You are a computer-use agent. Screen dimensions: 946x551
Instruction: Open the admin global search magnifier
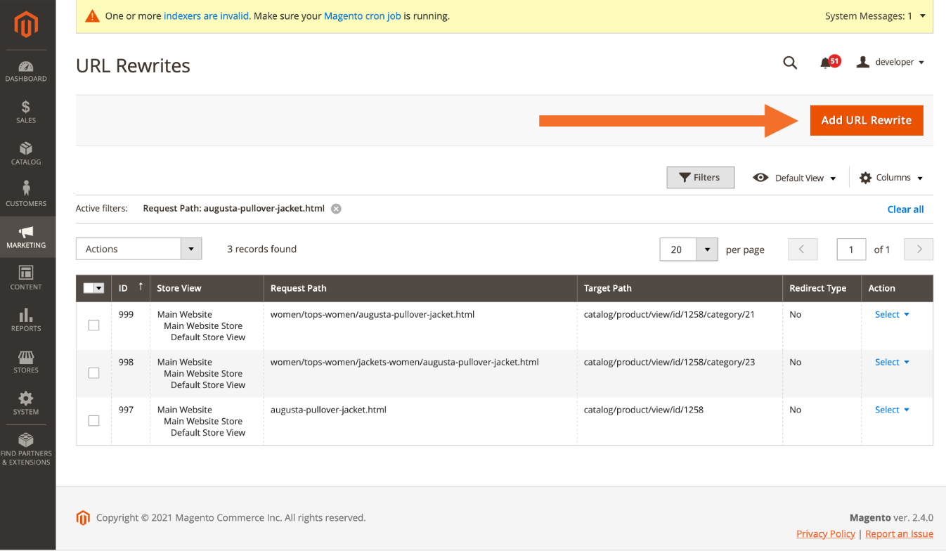[790, 62]
